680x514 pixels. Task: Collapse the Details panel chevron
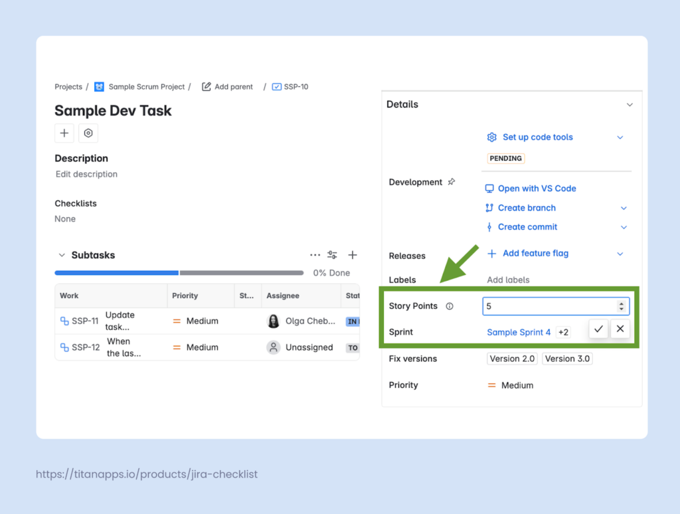pyautogui.click(x=630, y=104)
